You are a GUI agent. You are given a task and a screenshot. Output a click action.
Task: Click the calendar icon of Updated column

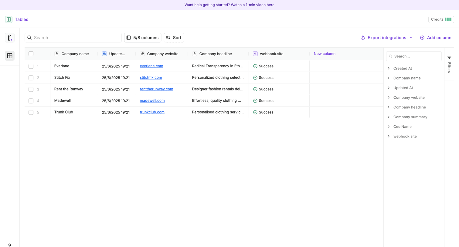pyautogui.click(x=104, y=54)
